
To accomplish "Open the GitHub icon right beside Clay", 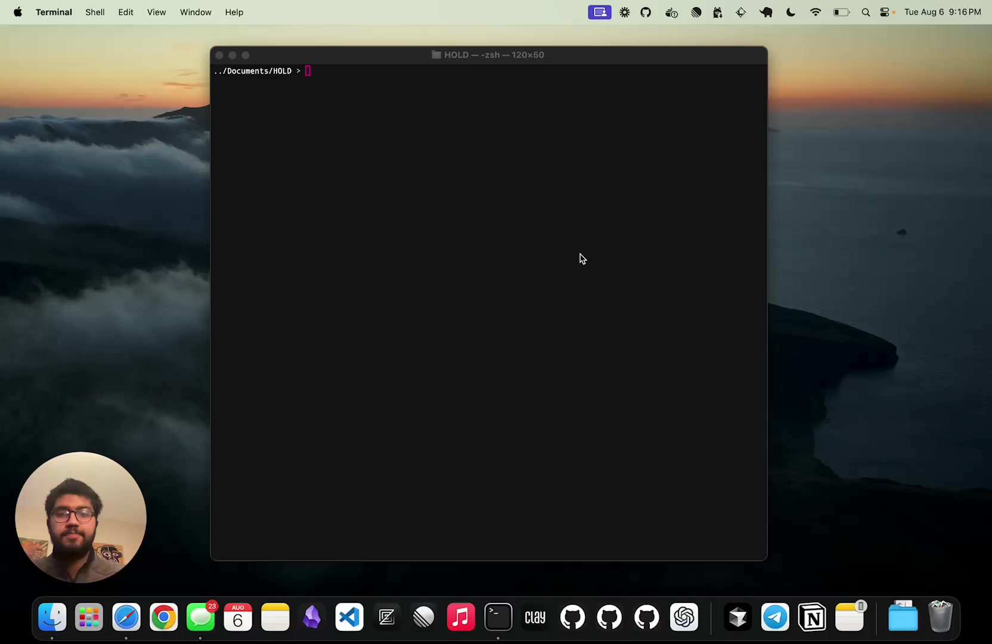I will 572,617.
